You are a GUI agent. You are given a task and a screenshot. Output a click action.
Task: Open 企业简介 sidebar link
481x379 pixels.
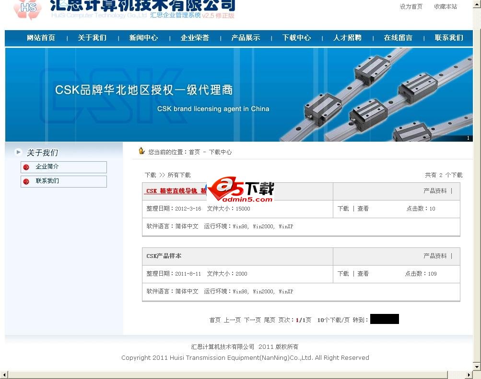point(47,167)
